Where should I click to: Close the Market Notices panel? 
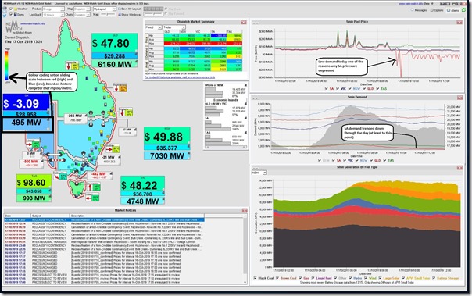245,211
